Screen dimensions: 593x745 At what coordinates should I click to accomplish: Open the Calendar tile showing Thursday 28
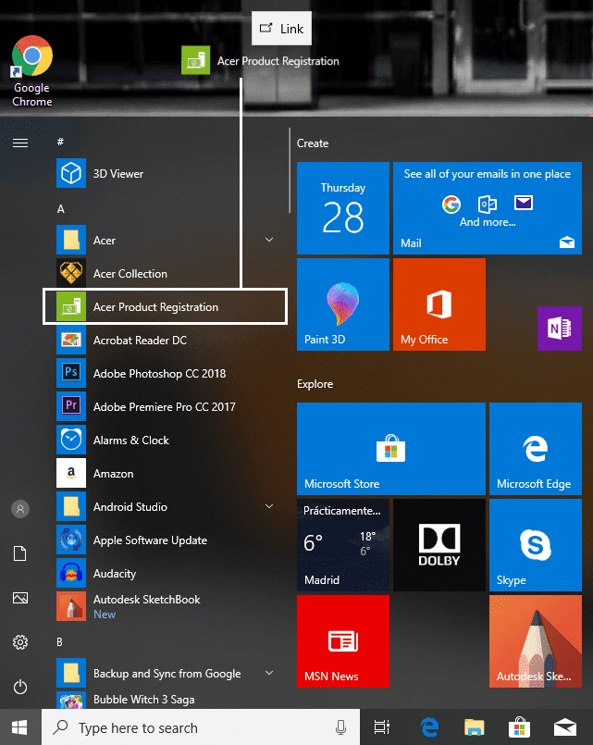coord(343,208)
